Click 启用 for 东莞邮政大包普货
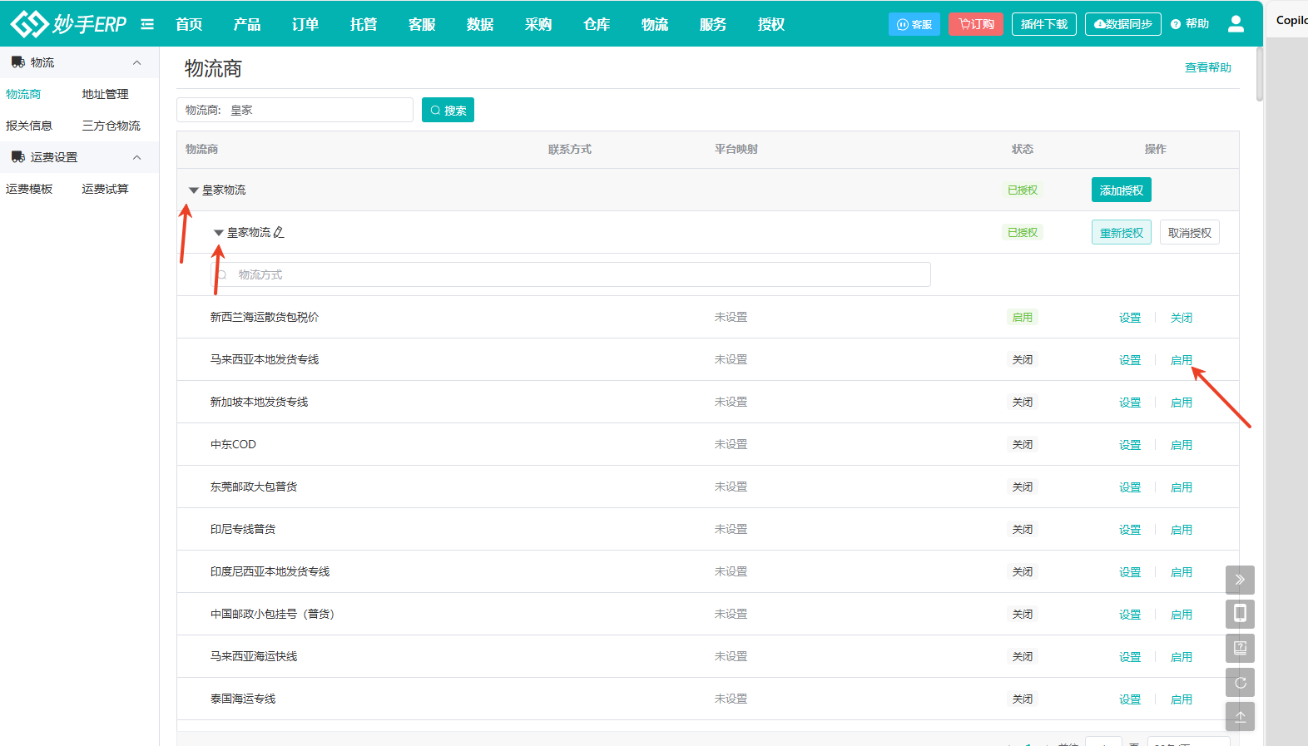1308x746 pixels. 1182,487
